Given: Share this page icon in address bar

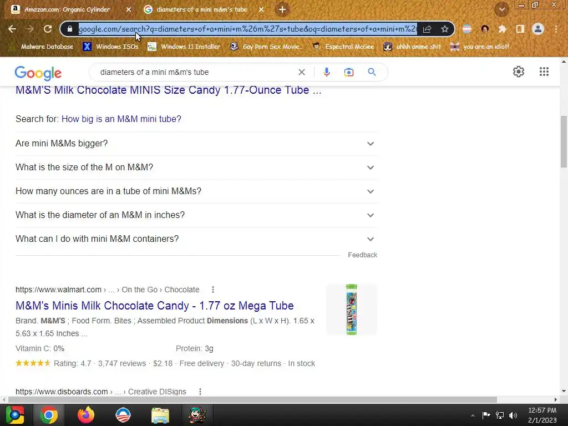Looking at the screenshot, I should click(x=427, y=29).
